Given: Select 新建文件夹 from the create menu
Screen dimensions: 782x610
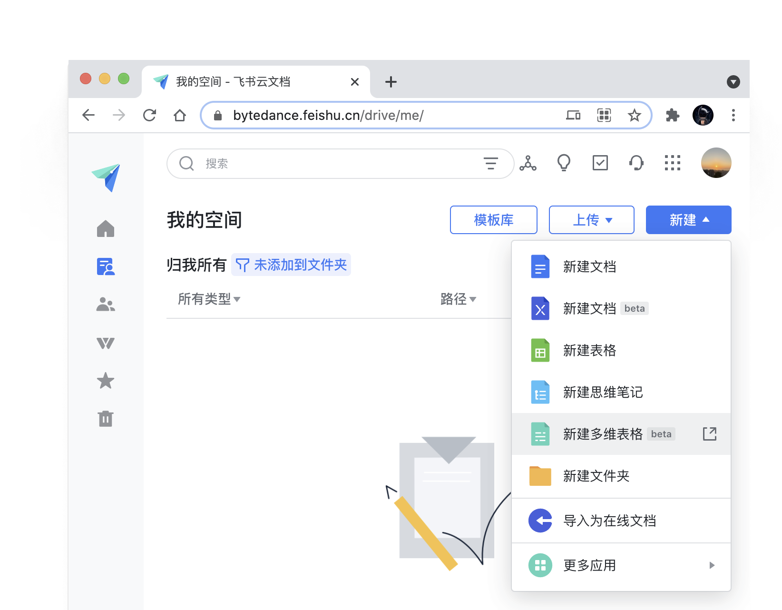Looking at the screenshot, I should point(596,476).
